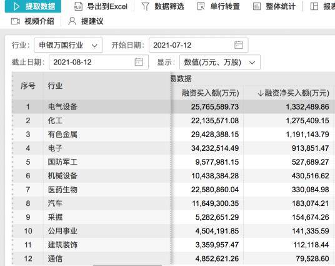This screenshot has height=266, width=335.
Task: Click the 单行转置 icon
Action: (201, 6)
